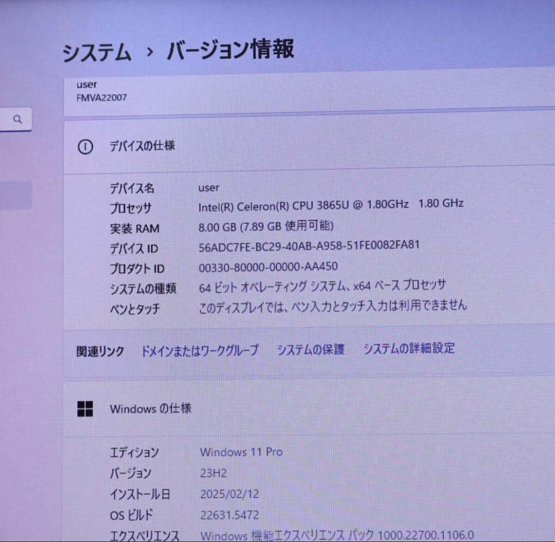Viewport: 555px width, 542px height.
Task: Click the device name value showing user
Action: click(209, 188)
